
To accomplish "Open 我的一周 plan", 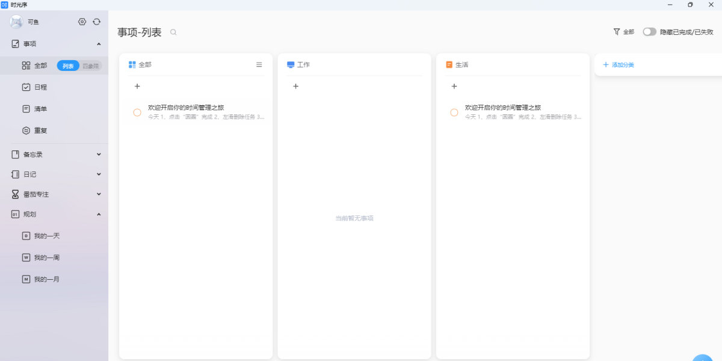I will pyautogui.click(x=46, y=258).
